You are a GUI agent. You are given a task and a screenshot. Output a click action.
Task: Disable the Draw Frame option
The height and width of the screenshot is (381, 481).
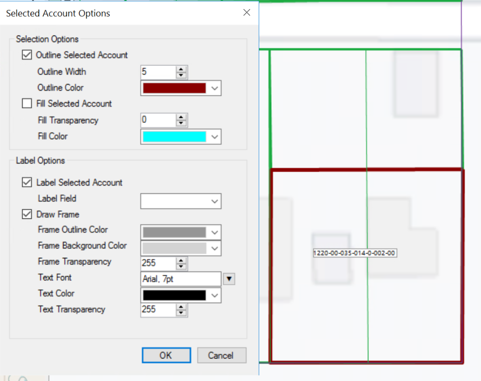tap(26, 214)
